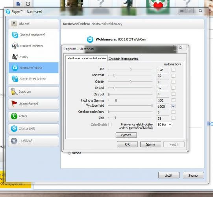Expand the Volání section
The height and width of the screenshot is (197, 213).
[33, 116]
